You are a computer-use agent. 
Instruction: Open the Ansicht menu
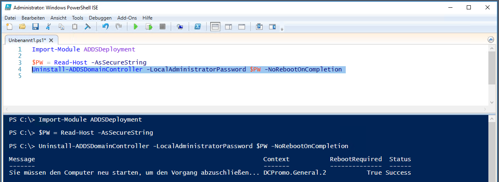click(x=58, y=18)
